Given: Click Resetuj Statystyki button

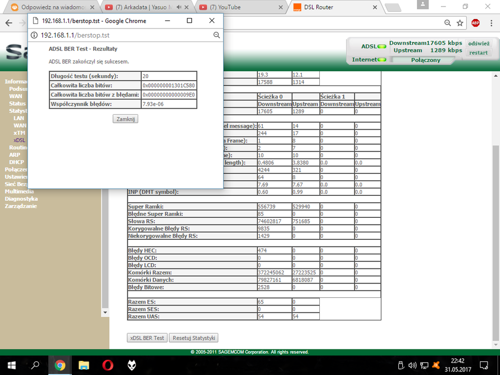Looking at the screenshot, I should pos(194,338).
